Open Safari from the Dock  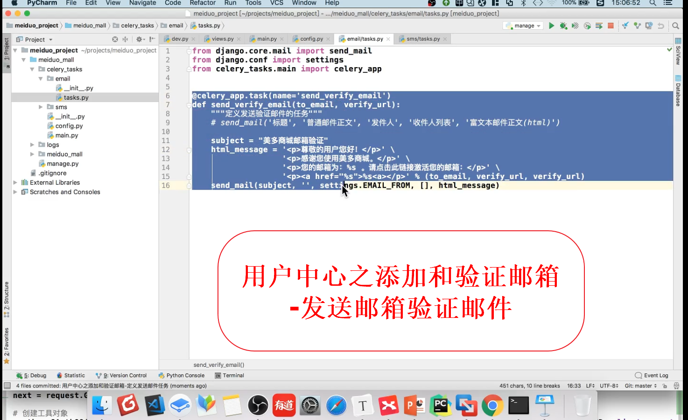[336, 406]
